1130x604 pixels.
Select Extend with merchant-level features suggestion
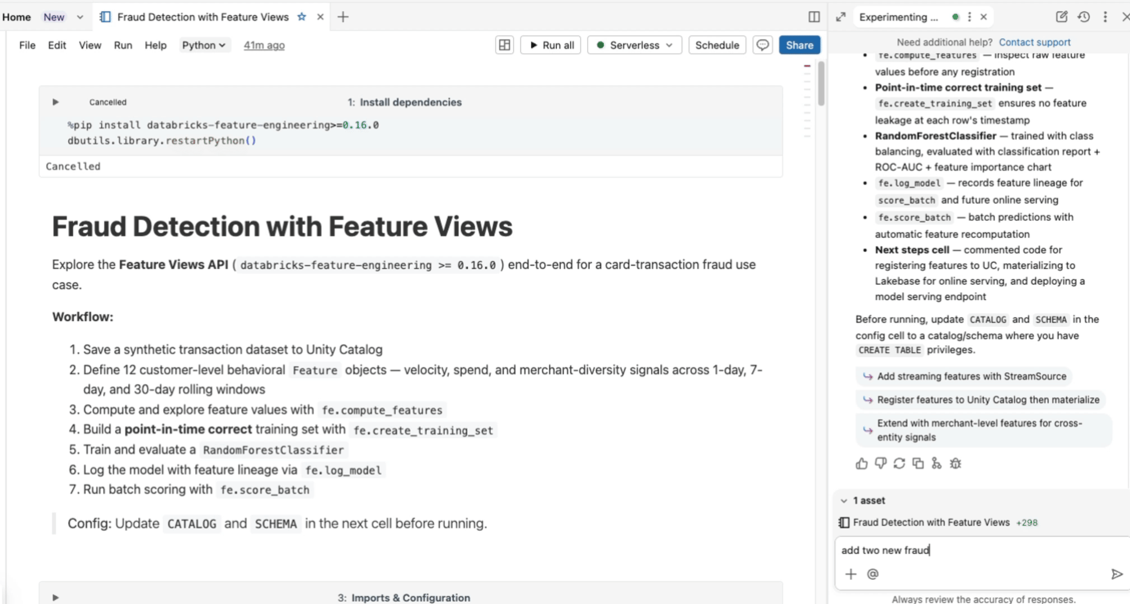click(983, 430)
